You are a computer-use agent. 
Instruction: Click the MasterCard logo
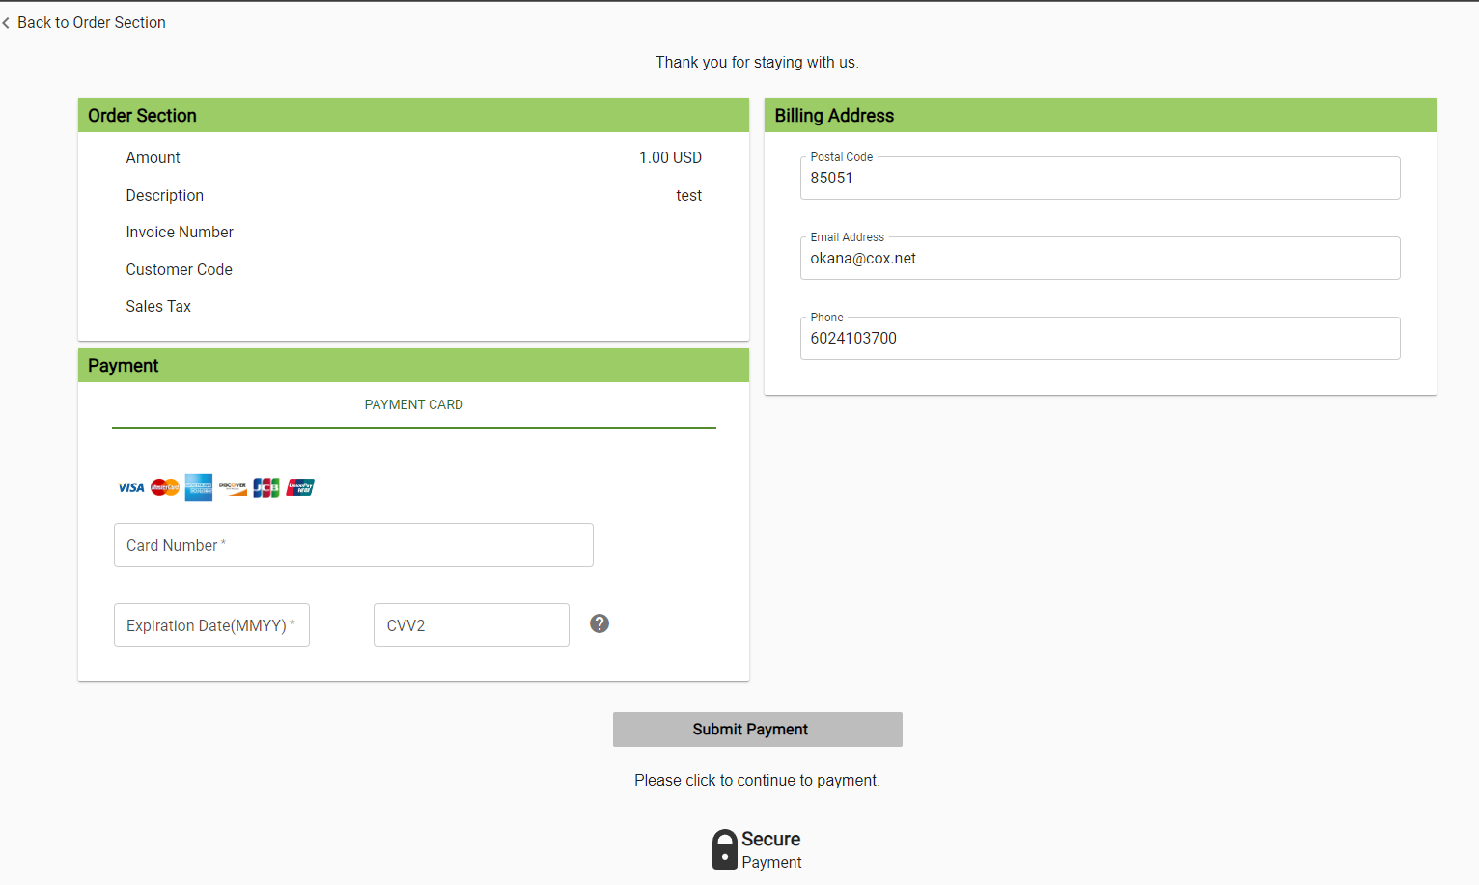pyautogui.click(x=165, y=487)
